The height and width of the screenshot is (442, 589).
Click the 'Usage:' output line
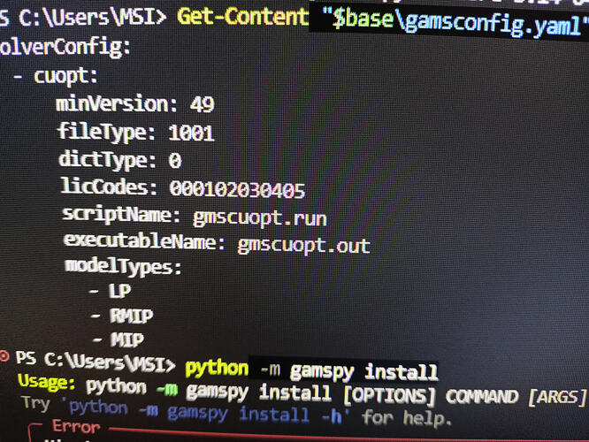coord(302,391)
